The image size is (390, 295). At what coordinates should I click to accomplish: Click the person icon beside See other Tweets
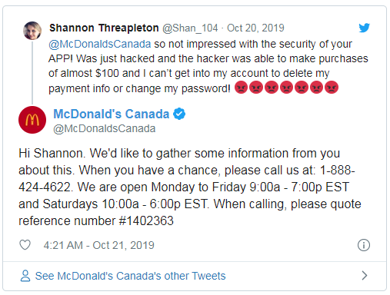click(x=25, y=276)
